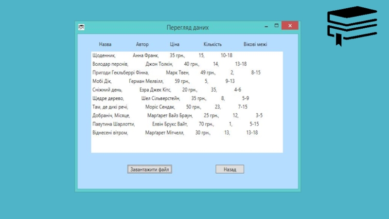Select the Щедре дерево row

pos(187,98)
